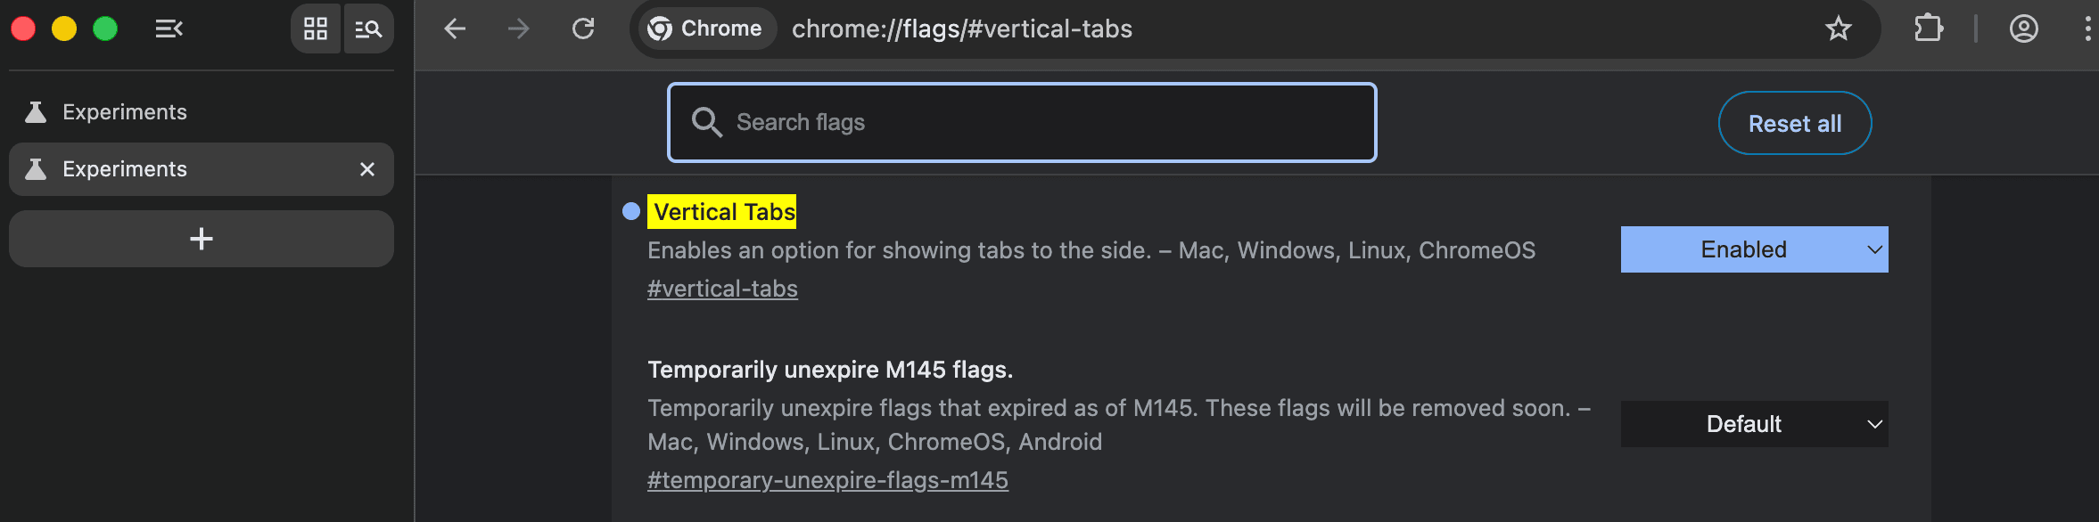Open the three-dot browser menu
Viewport: 2099px width, 522px height.
[2087, 29]
